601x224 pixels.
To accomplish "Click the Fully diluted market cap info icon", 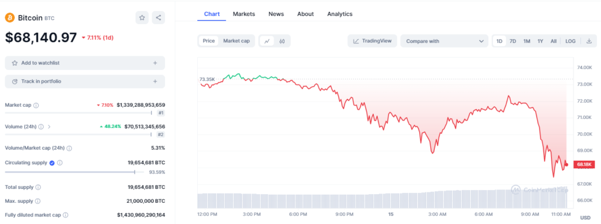I will coord(66,215).
